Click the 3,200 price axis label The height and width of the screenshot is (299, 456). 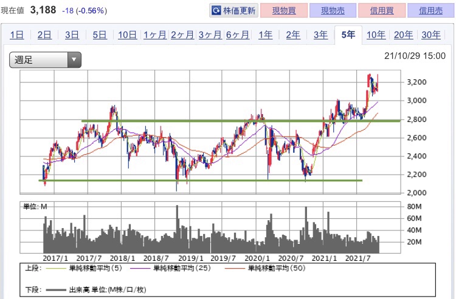click(x=416, y=82)
